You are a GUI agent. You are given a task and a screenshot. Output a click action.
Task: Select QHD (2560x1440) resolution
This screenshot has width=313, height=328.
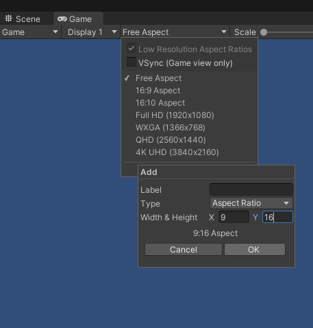point(190,140)
